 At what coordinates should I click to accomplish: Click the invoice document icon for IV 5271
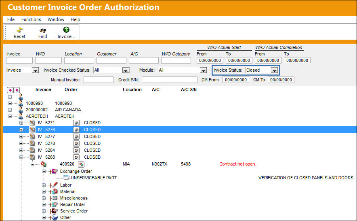click(32, 123)
